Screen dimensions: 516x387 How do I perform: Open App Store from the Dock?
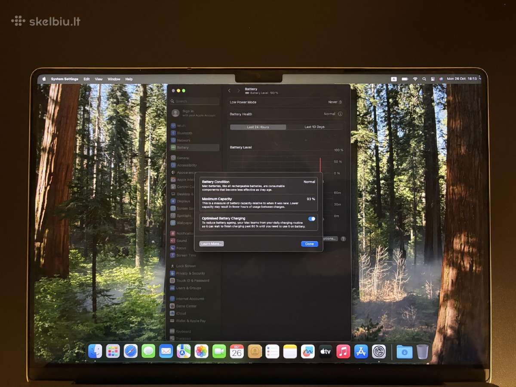point(361,351)
